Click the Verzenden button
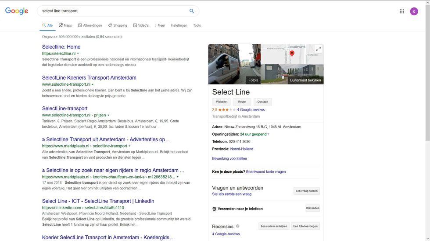Viewport: 430px width, 241px height. [312, 208]
